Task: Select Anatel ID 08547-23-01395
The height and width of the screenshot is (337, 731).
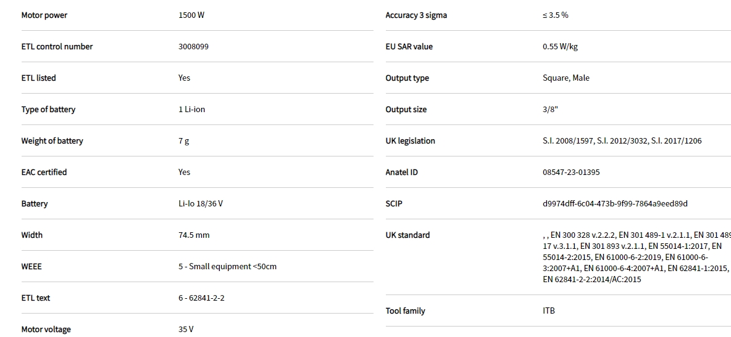Action: (x=571, y=173)
